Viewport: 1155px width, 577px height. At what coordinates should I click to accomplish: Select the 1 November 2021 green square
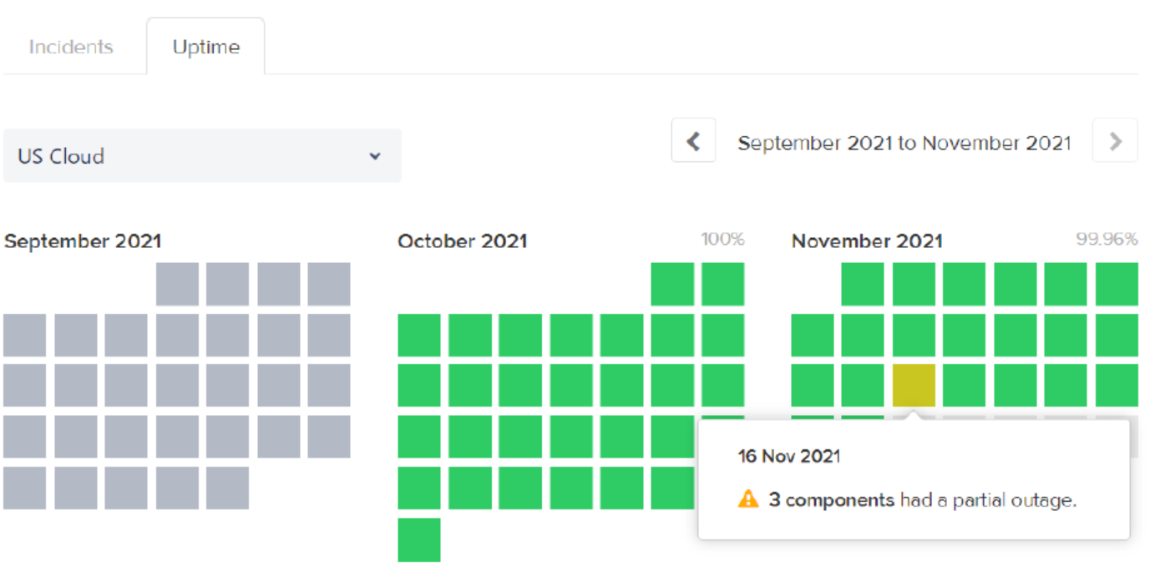pos(863,284)
